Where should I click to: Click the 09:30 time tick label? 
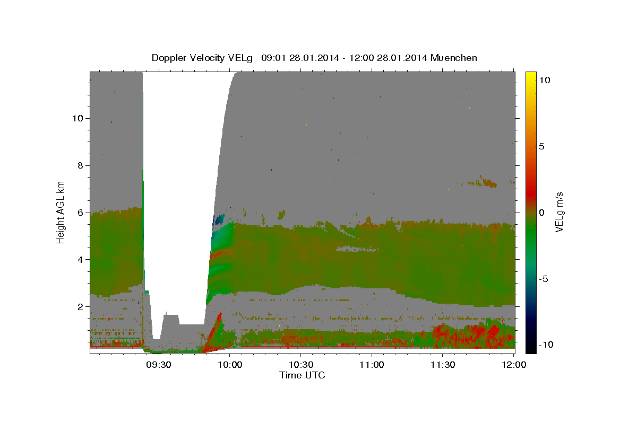pyautogui.click(x=159, y=365)
